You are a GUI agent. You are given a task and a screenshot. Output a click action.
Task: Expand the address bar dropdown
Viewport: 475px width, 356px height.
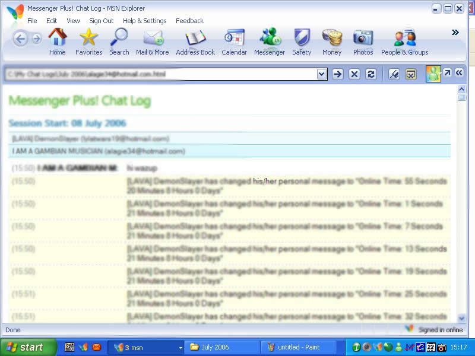coord(322,74)
